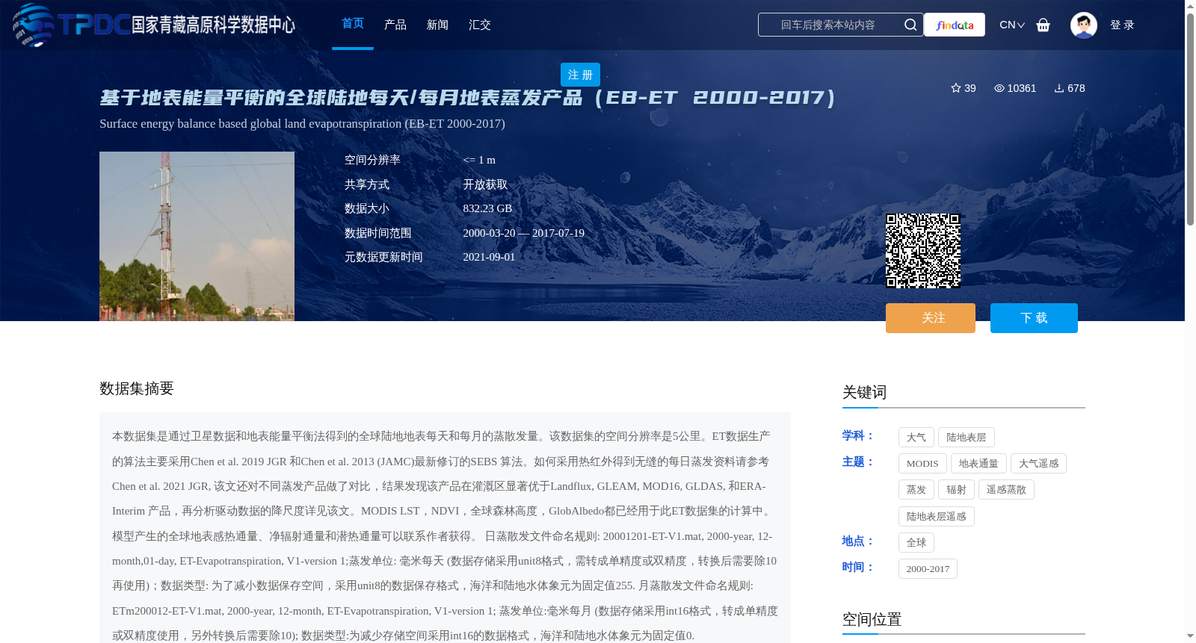This screenshot has width=1196, height=643.
Task: Click the orange 关注 follow button
Action: (931, 318)
